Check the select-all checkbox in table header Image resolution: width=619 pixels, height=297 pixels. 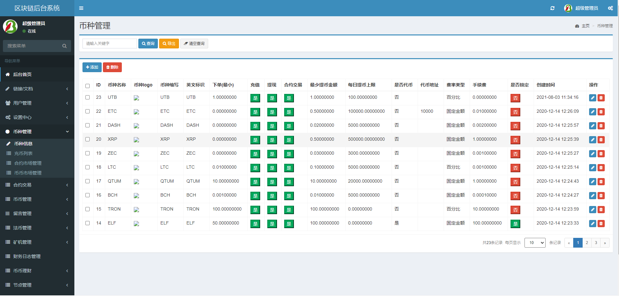pos(87,86)
